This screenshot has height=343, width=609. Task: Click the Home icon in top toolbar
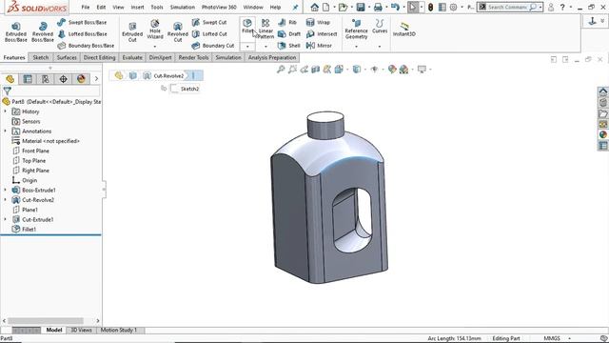(315, 7)
